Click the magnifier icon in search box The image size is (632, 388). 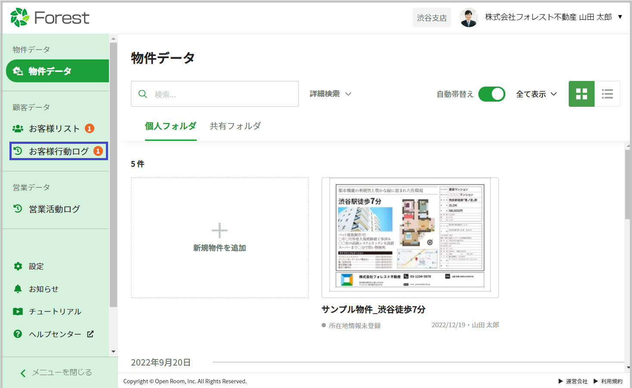click(143, 94)
